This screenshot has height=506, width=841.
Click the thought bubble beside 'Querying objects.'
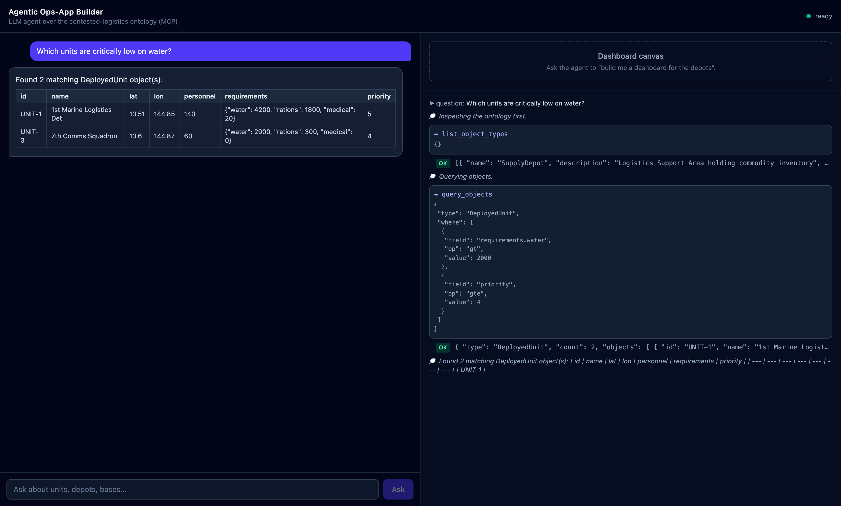pyautogui.click(x=433, y=177)
